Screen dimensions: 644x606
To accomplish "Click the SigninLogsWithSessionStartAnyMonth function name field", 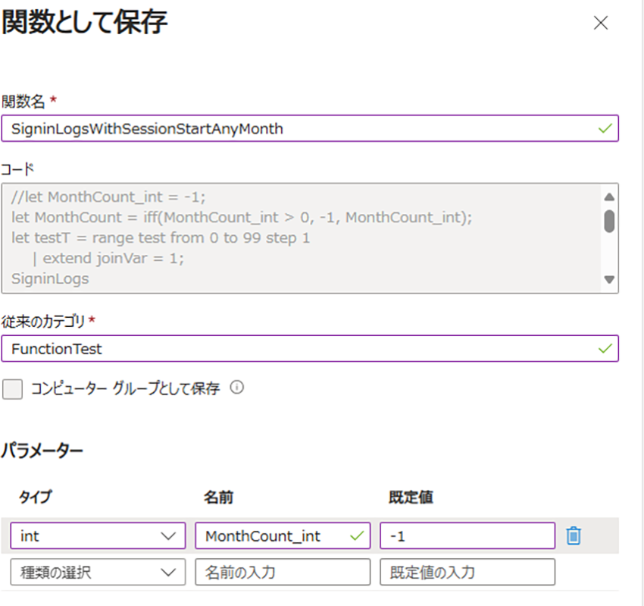I will coord(310,129).
